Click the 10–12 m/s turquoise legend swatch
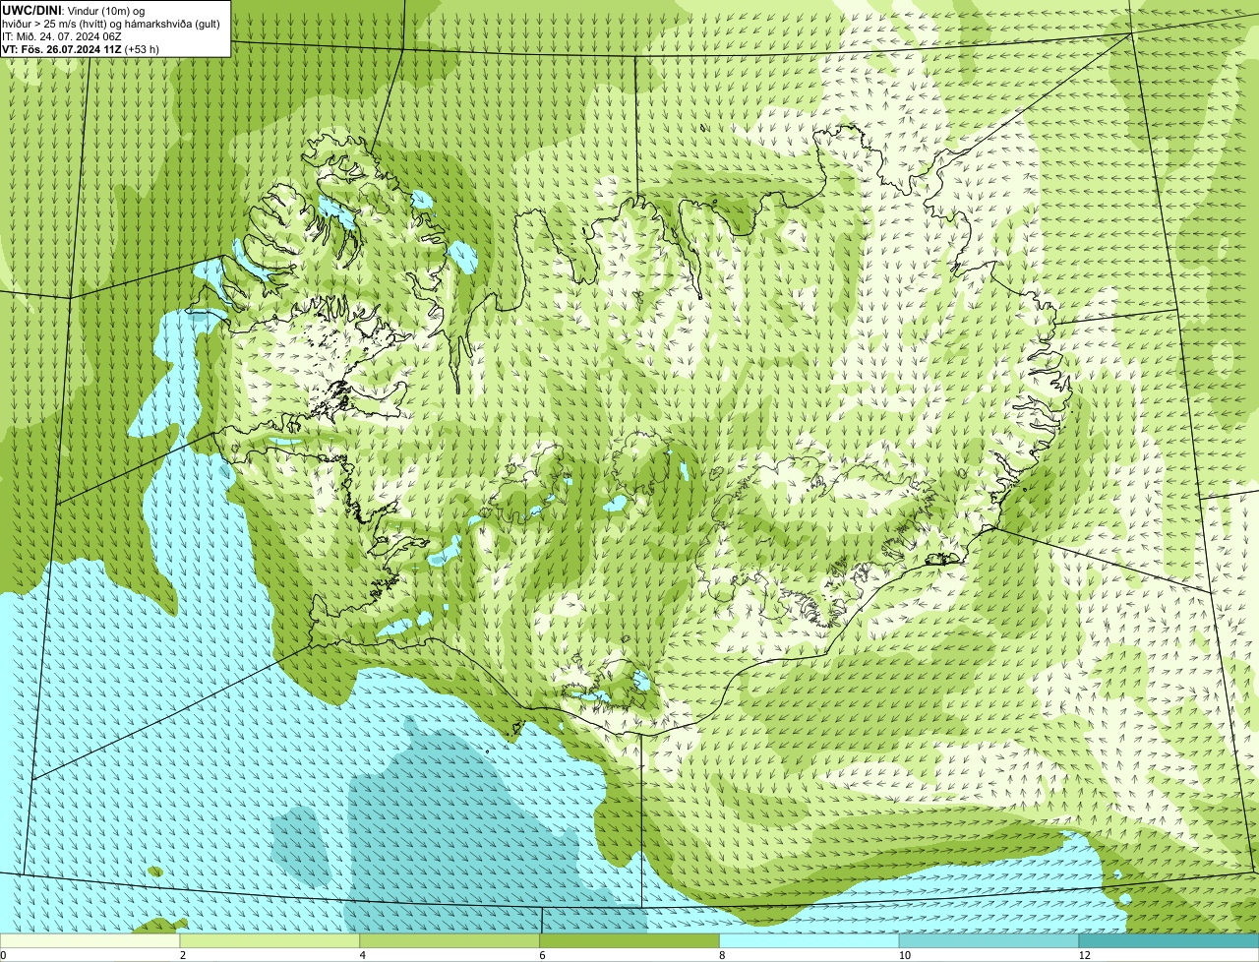 (x=989, y=940)
